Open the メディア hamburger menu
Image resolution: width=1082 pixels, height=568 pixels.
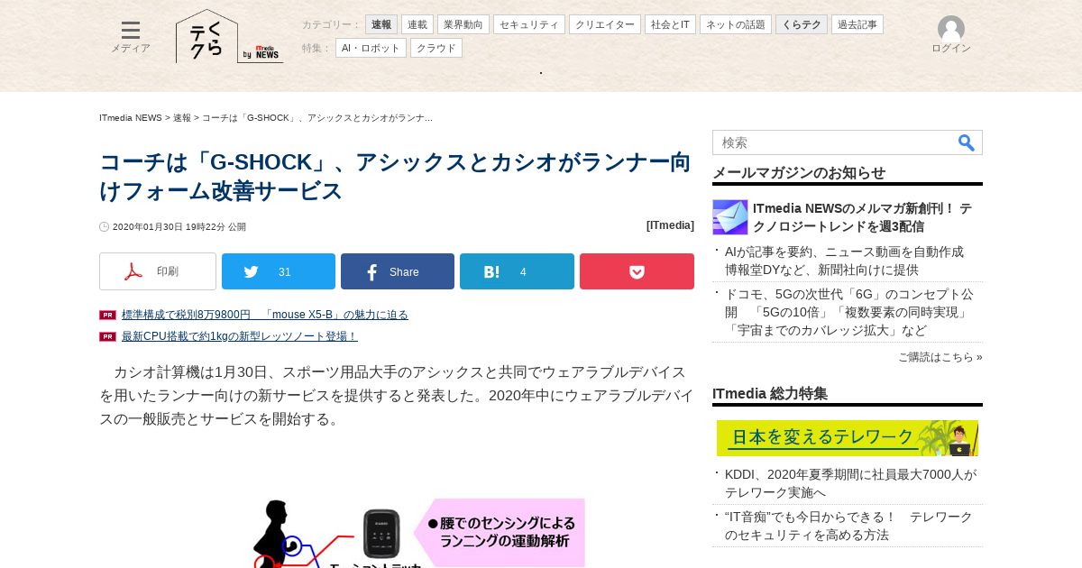point(131,37)
